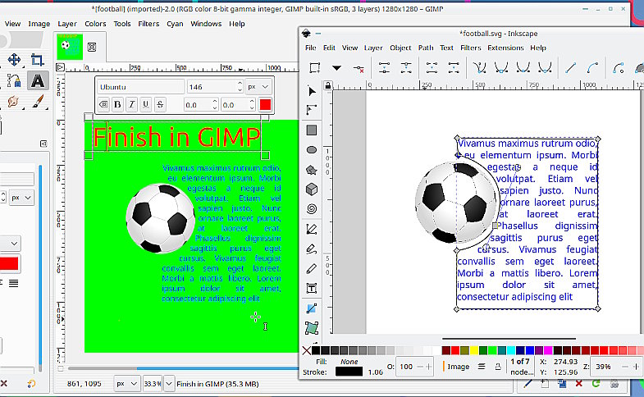Click the Ubuntu font name field
Viewport: 644px width, 397px height.
141,87
